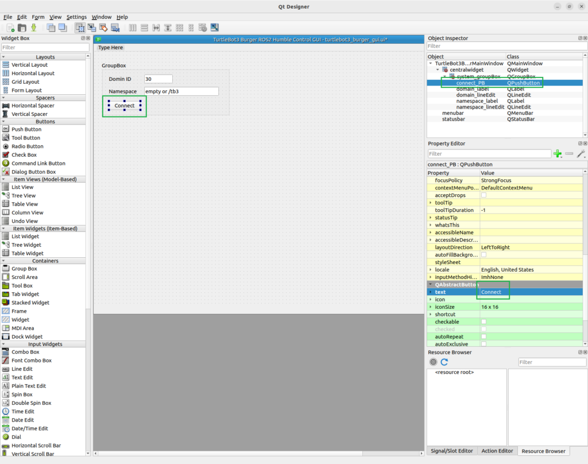The height and width of the screenshot is (464, 588).
Task: Select the Edit Widgets mode icon
Action: pyautogui.click(x=80, y=28)
